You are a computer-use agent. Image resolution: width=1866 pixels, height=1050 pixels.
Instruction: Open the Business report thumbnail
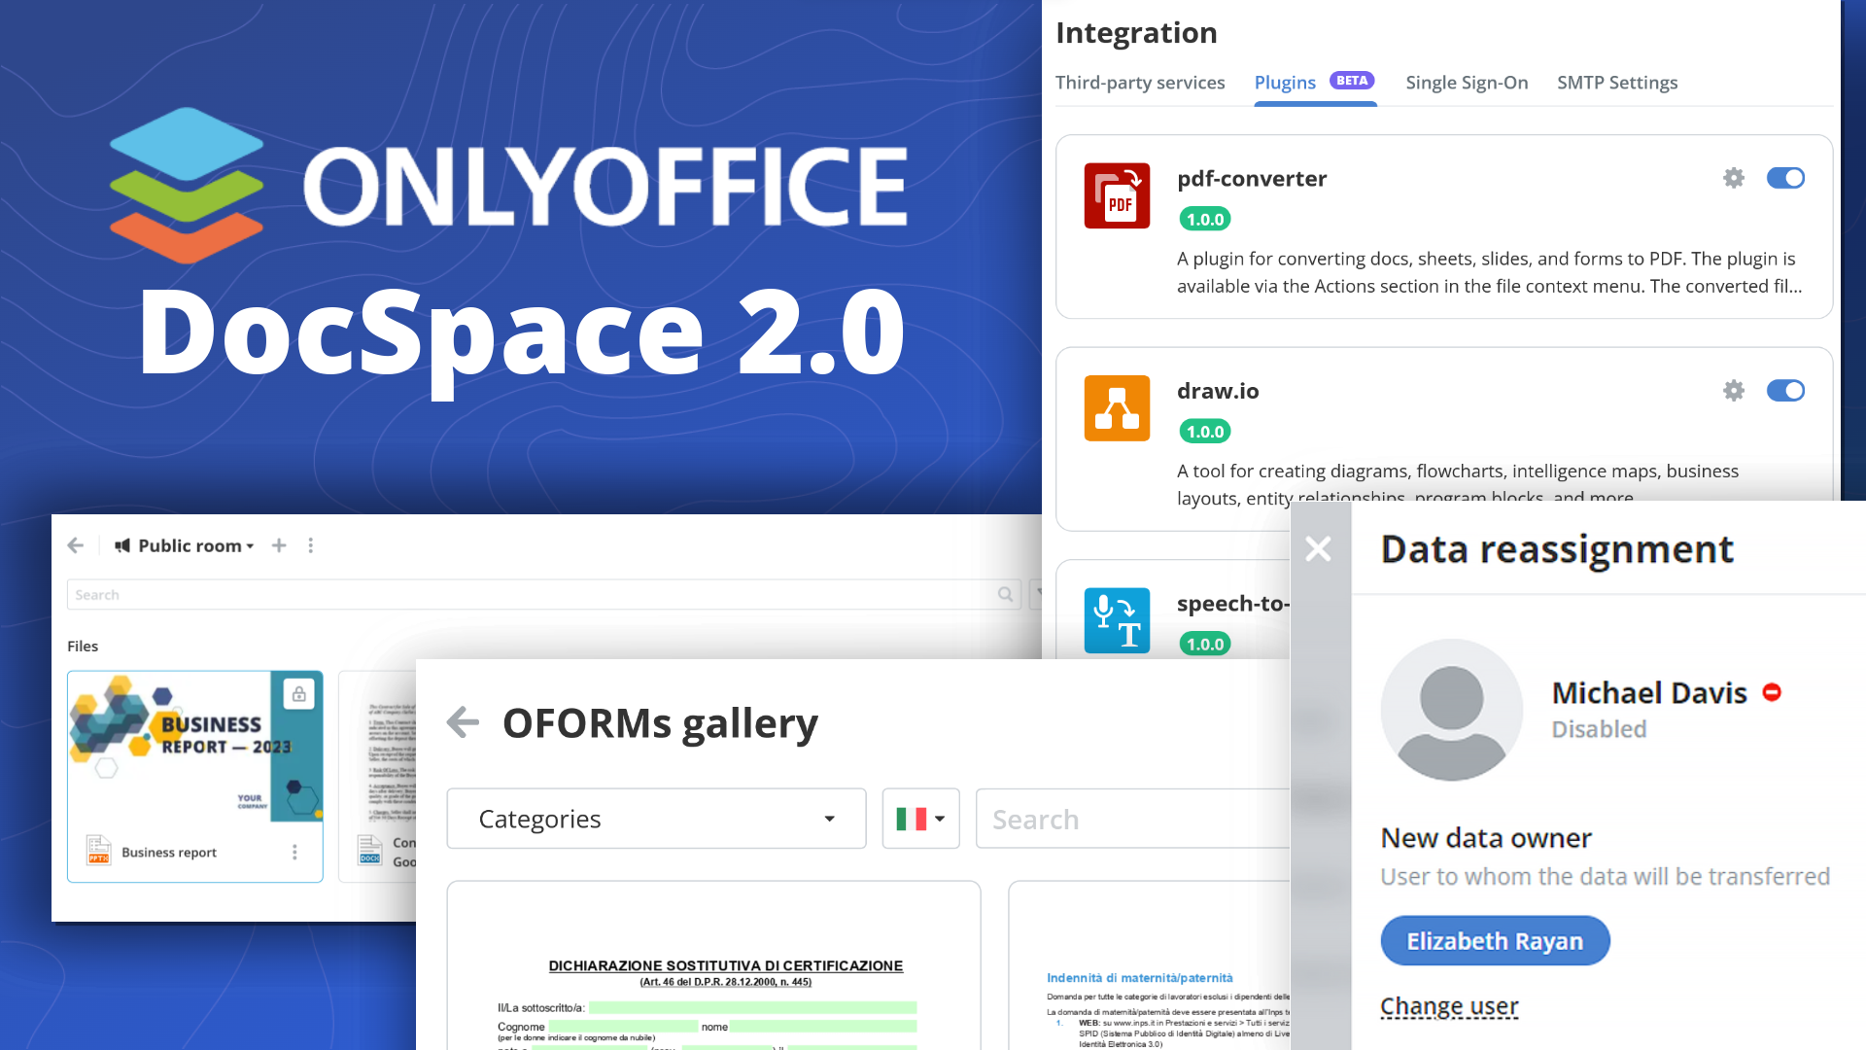195,747
